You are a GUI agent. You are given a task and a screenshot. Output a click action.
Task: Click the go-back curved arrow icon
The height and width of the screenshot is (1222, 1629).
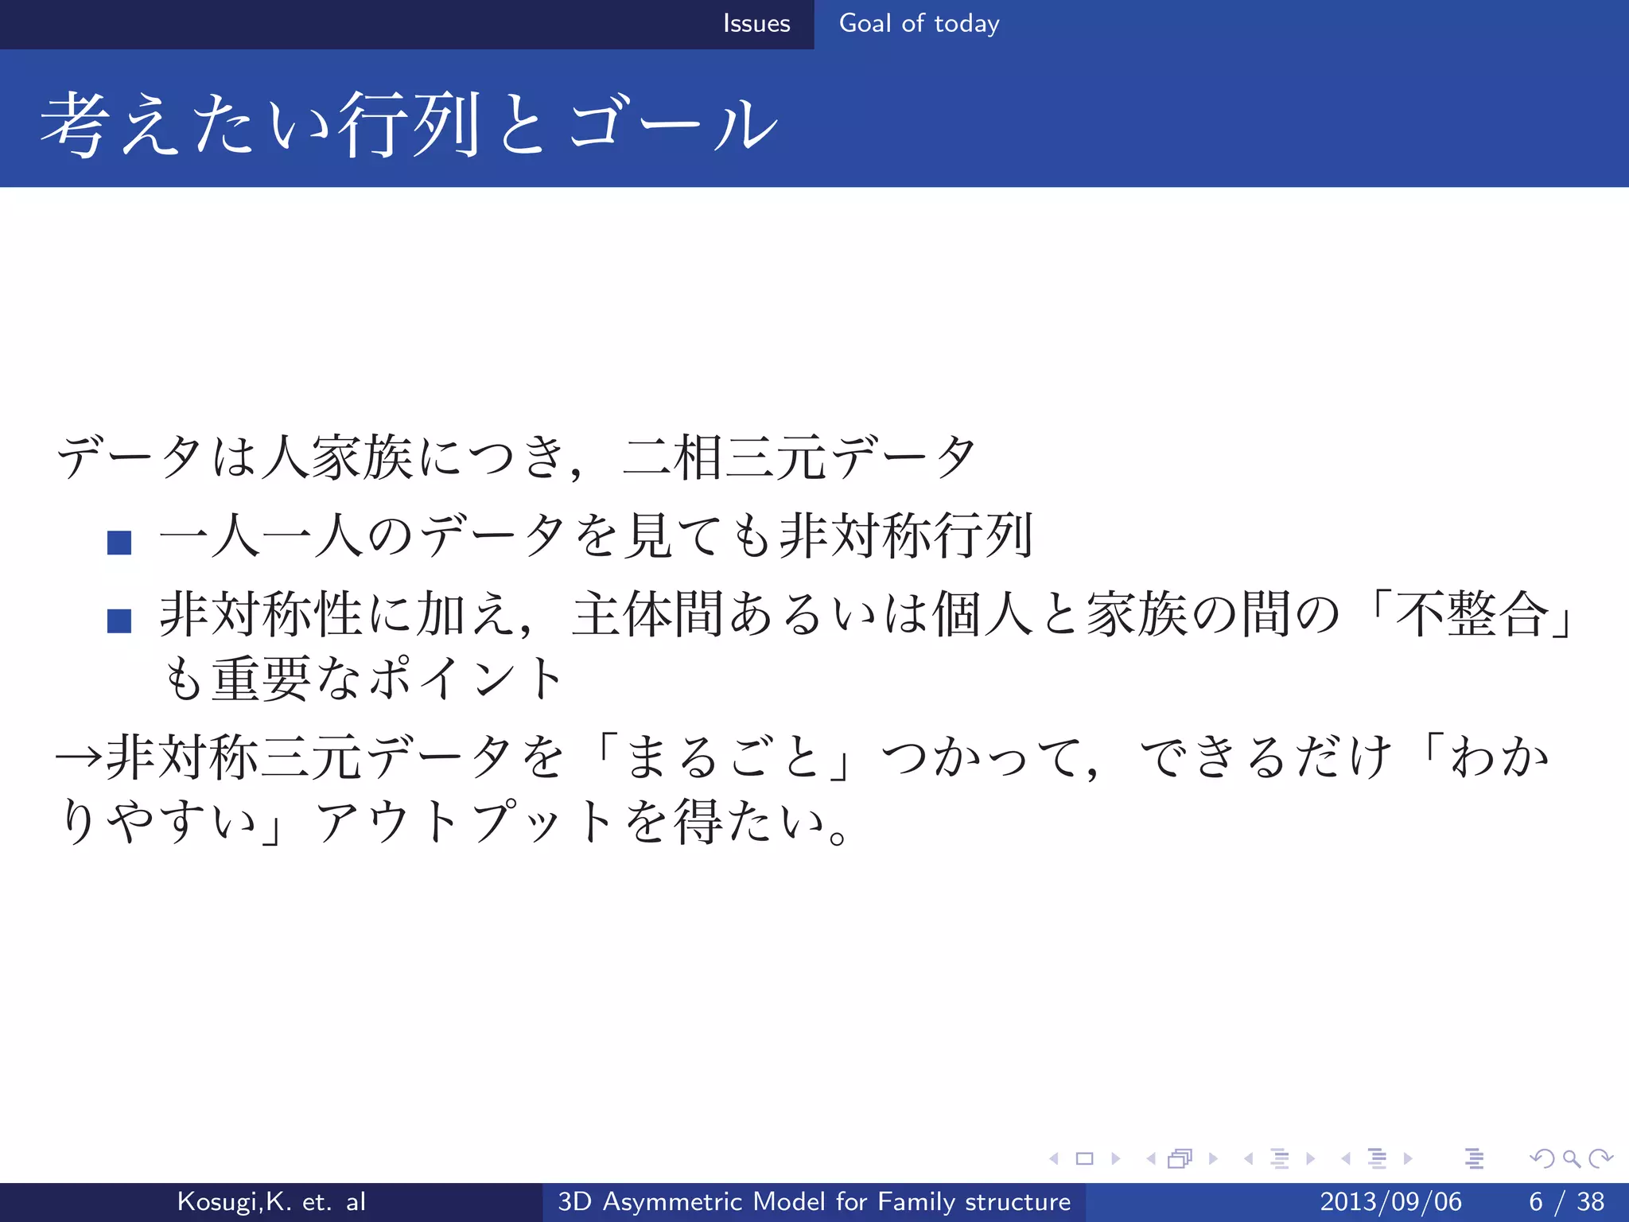click(1542, 1159)
